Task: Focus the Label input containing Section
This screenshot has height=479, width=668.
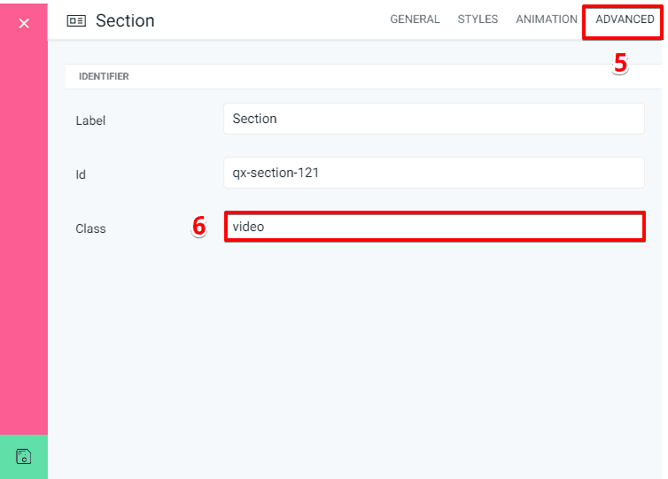Action: (x=433, y=119)
